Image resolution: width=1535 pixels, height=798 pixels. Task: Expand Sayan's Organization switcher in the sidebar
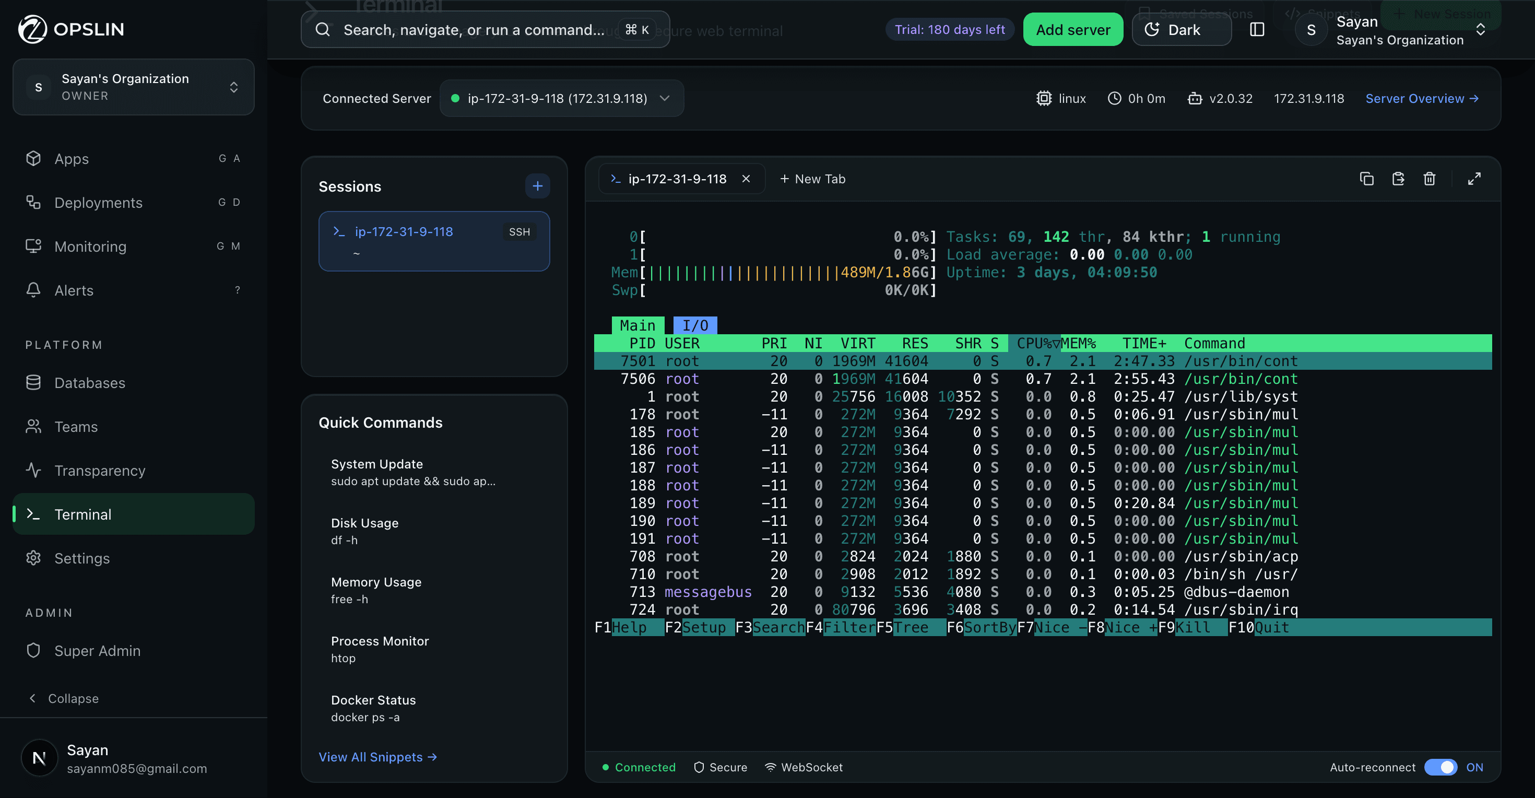point(134,87)
